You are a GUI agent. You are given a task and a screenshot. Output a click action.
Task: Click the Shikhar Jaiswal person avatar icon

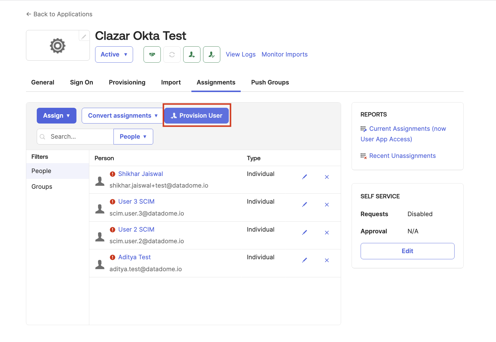click(100, 181)
